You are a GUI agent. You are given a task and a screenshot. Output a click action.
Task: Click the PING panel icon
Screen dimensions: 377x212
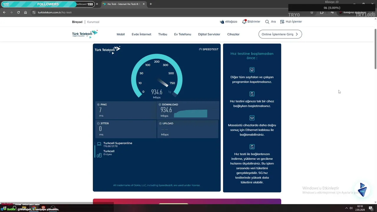98,105
